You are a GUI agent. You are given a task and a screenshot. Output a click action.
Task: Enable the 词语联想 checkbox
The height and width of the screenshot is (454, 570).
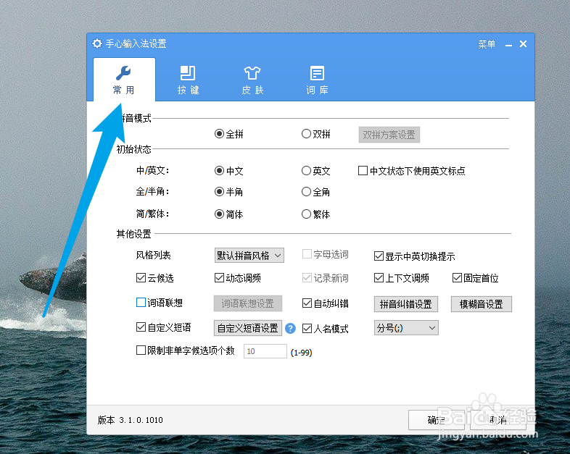coord(141,302)
